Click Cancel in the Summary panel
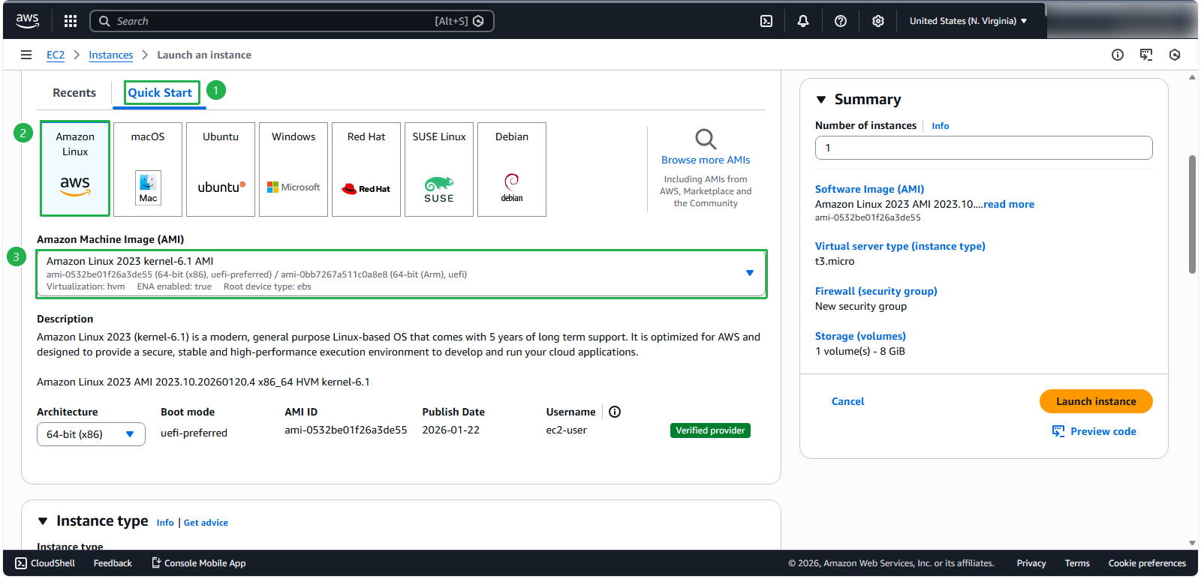This screenshot has height=579, width=1201. click(848, 401)
